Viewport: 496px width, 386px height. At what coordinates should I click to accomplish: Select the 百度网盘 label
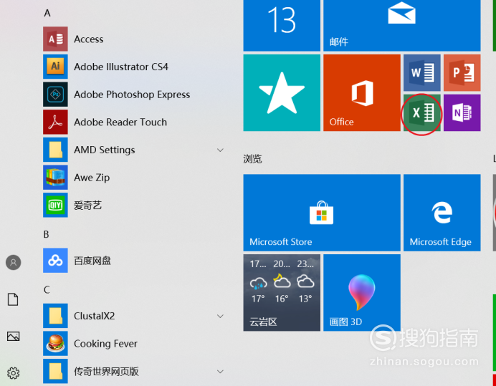point(92,261)
